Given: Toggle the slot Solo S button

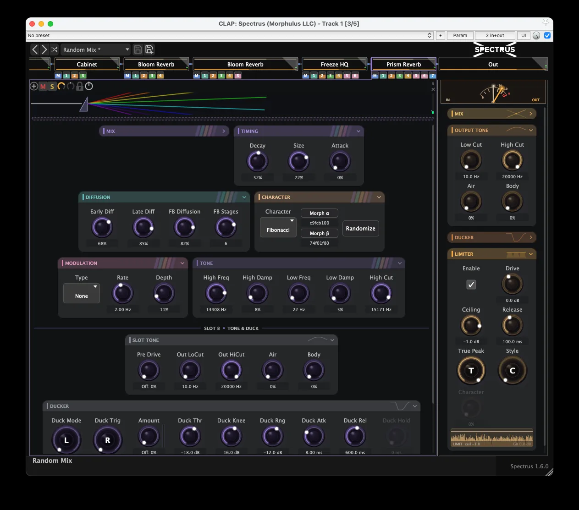Looking at the screenshot, I should tap(52, 86).
